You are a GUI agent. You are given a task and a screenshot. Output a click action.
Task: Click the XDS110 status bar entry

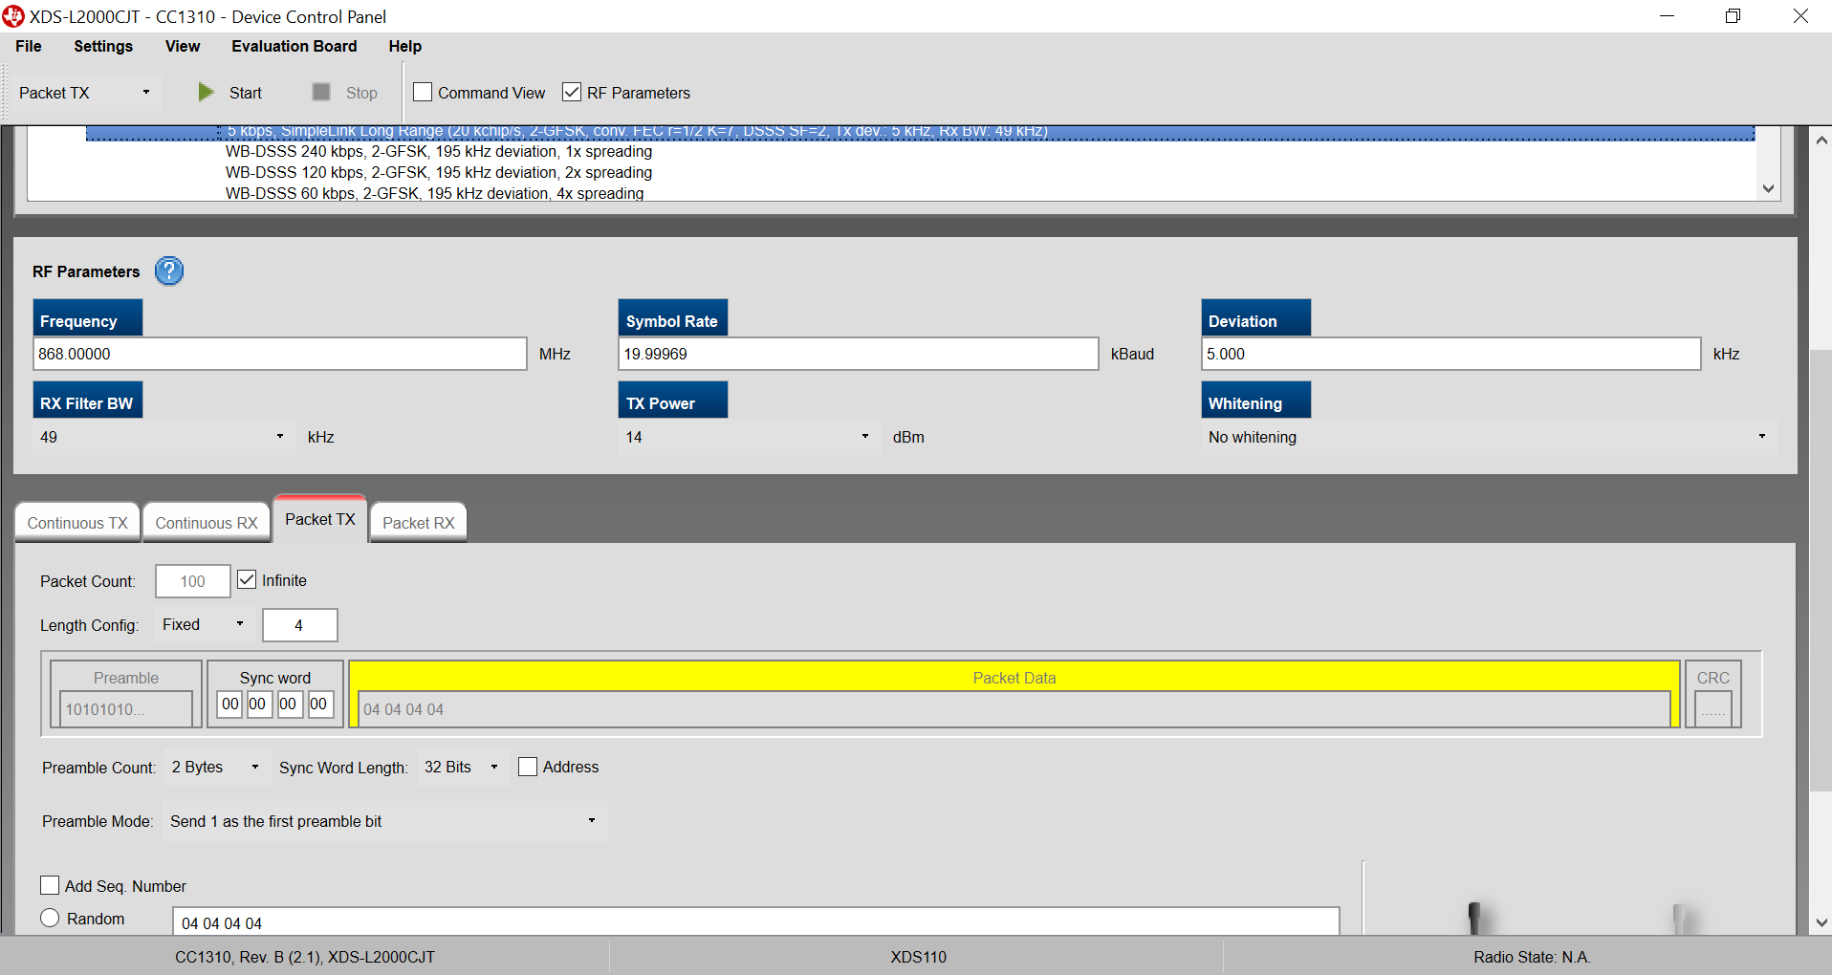pyautogui.click(x=919, y=957)
